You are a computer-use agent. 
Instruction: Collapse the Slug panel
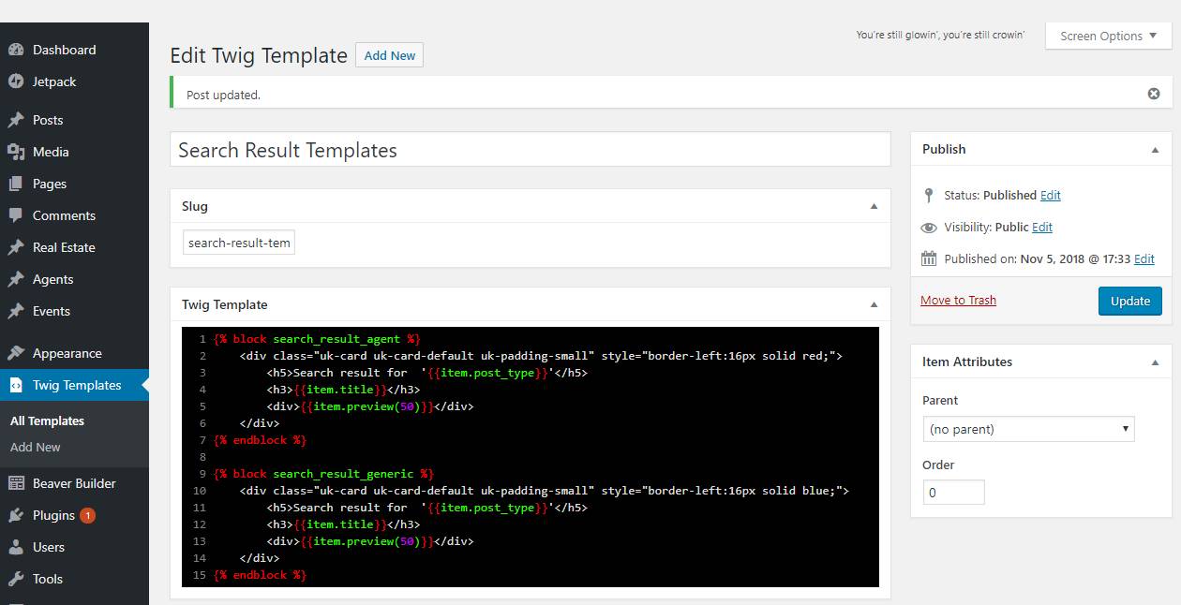pos(874,206)
